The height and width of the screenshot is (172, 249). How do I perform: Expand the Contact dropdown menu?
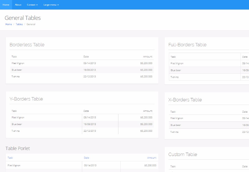(32, 5)
